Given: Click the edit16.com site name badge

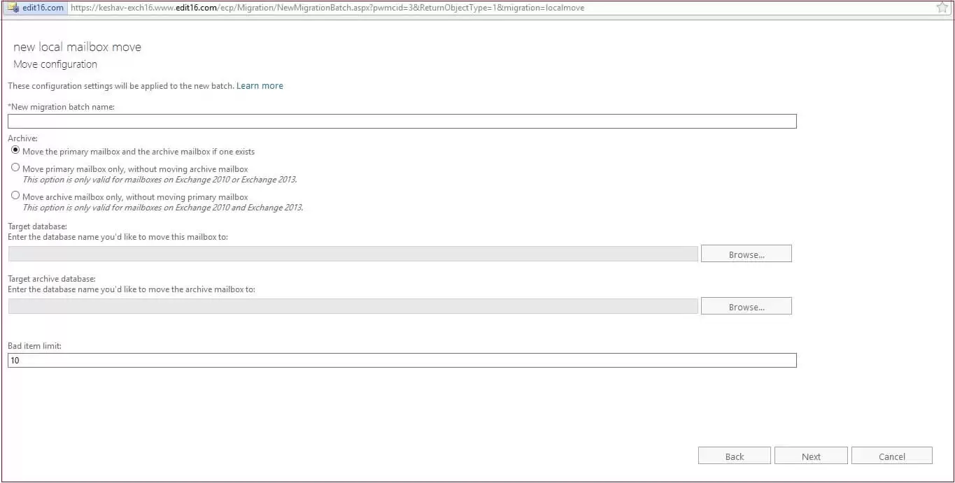Looking at the screenshot, I should (42, 8).
